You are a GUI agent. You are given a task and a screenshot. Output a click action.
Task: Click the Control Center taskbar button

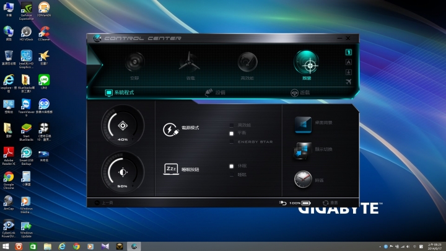point(134,247)
